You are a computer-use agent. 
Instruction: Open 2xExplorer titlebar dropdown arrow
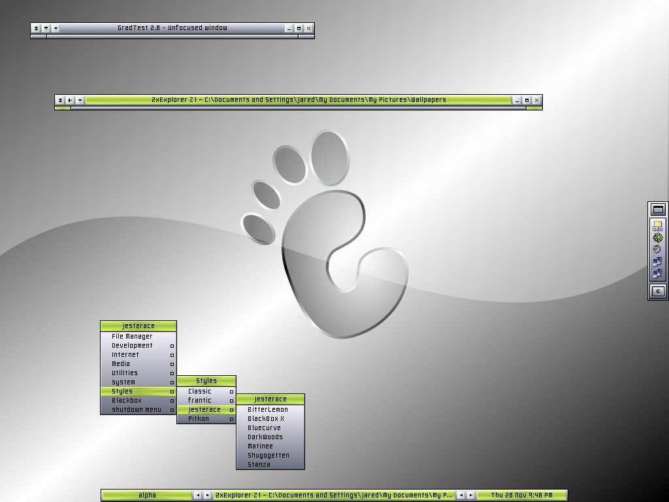tap(80, 100)
